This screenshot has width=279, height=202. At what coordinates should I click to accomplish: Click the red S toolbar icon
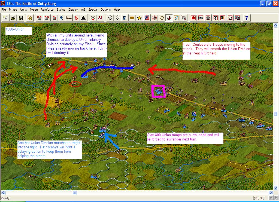(x=76, y=18)
